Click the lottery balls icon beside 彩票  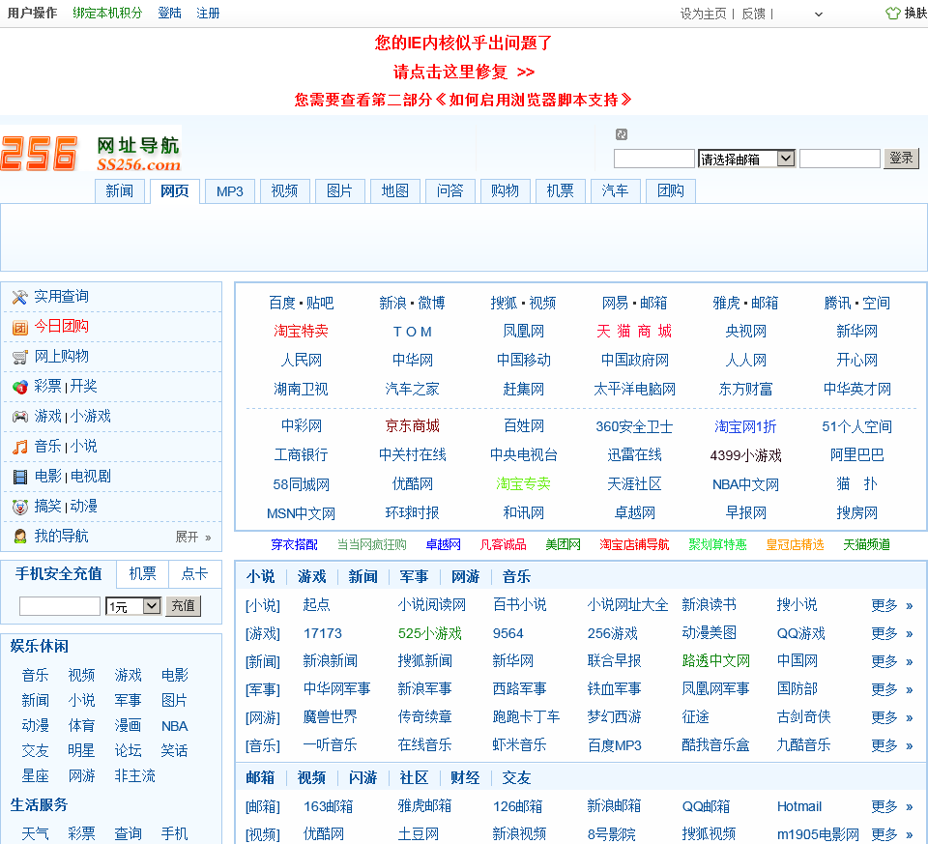pyautogui.click(x=19, y=387)
